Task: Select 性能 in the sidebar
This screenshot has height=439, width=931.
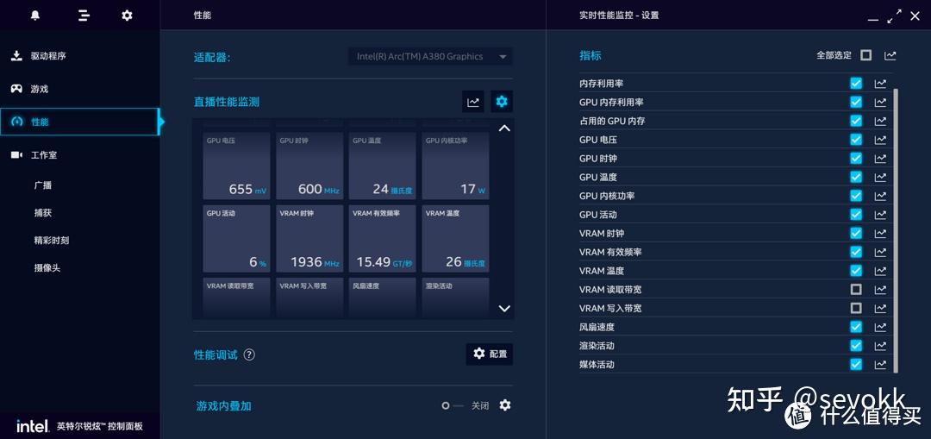Action: click(x=79, y=122)
